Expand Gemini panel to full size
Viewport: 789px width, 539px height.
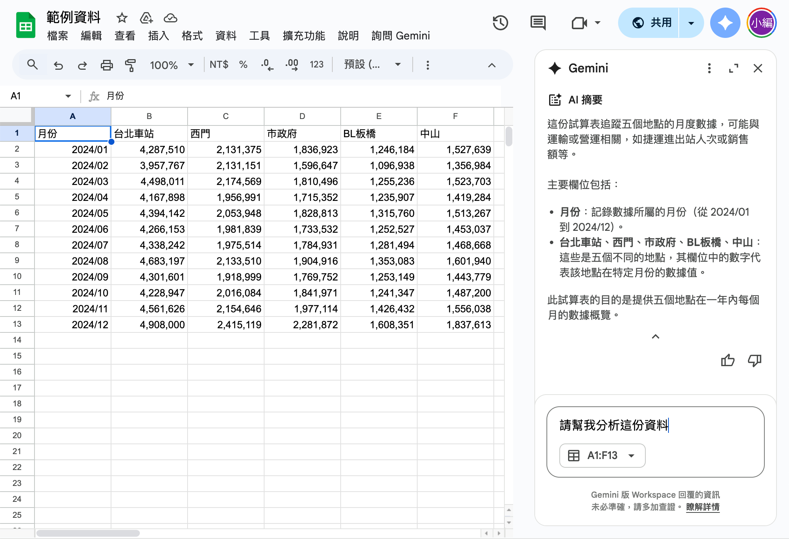pyautogui.click(x=733, y=68)
